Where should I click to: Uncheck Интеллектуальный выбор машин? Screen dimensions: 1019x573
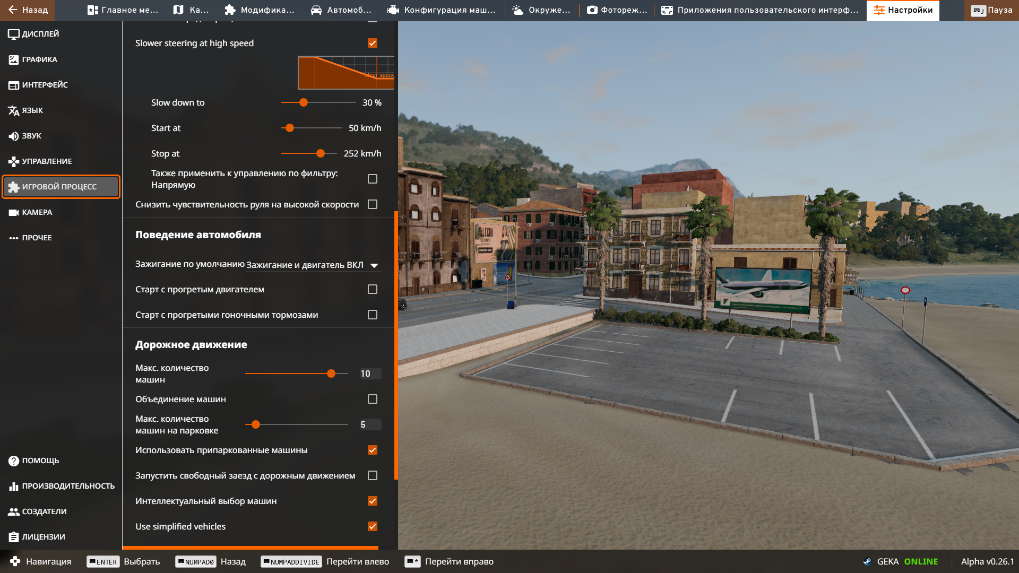click(373, 501)
